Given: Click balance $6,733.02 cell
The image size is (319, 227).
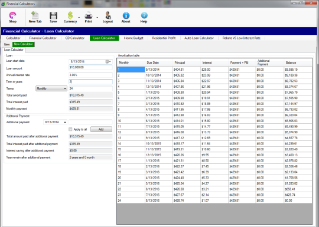Looking at the screenshot, I should click(x=298, y=110).
